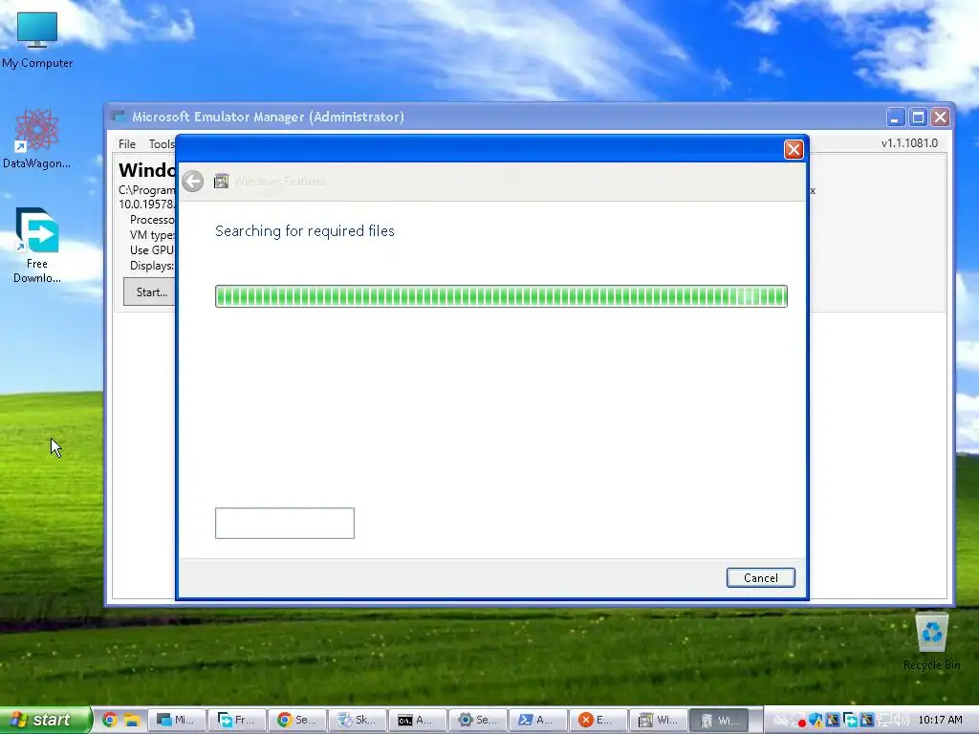Open the Tools menu in Emulator Manager
The image size is (979, 734).
pos(161,144)
